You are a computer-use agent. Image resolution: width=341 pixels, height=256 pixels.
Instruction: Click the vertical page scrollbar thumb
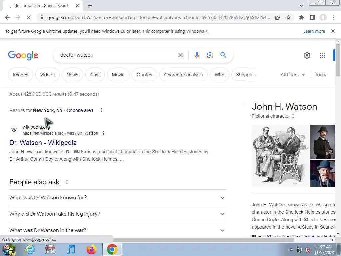click(x=338, y=60)
